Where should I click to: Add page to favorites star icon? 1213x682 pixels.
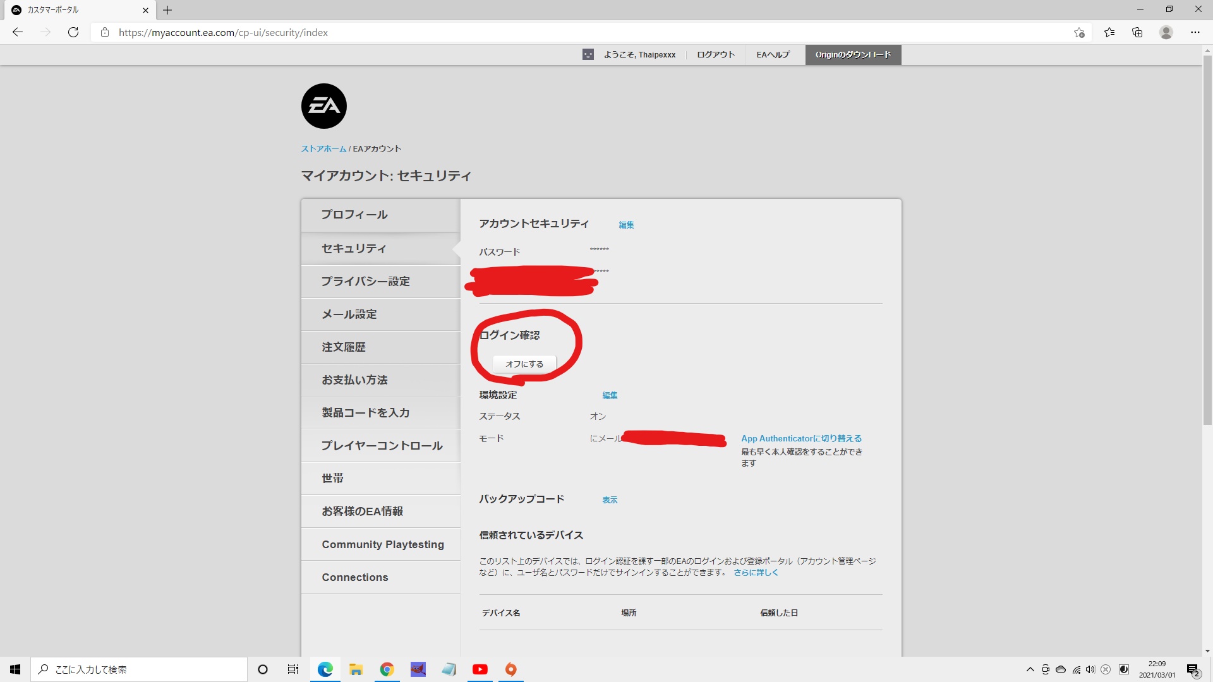coord(1079,32)
